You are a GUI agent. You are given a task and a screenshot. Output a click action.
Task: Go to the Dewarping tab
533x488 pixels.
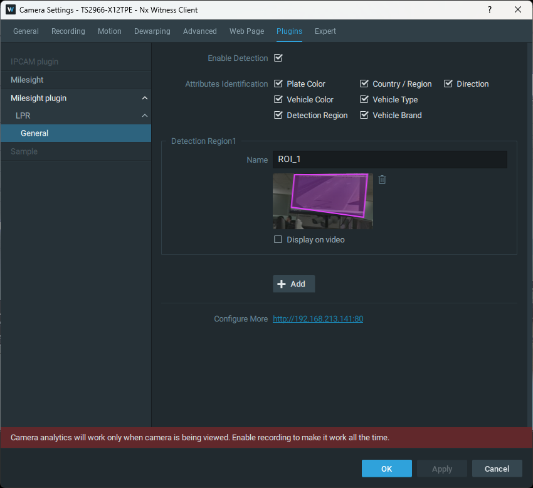[152, 31]
